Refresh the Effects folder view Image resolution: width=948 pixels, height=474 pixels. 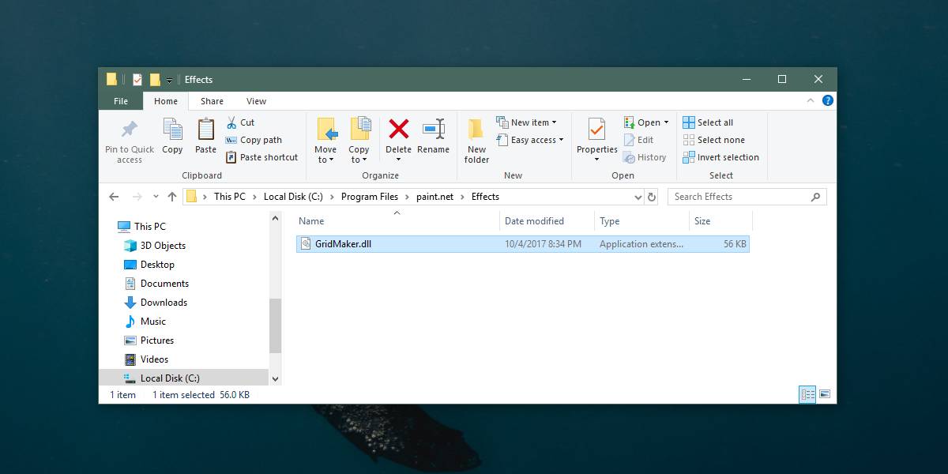649,196
